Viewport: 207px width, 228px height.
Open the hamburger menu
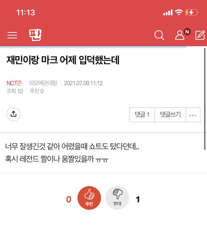click(12, 35)
